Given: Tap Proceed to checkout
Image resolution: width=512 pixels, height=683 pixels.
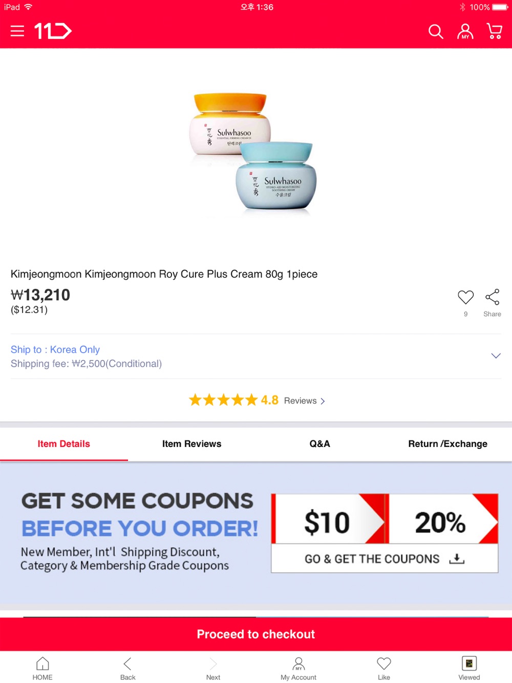Looking at the screenshot, I should 256,634.
